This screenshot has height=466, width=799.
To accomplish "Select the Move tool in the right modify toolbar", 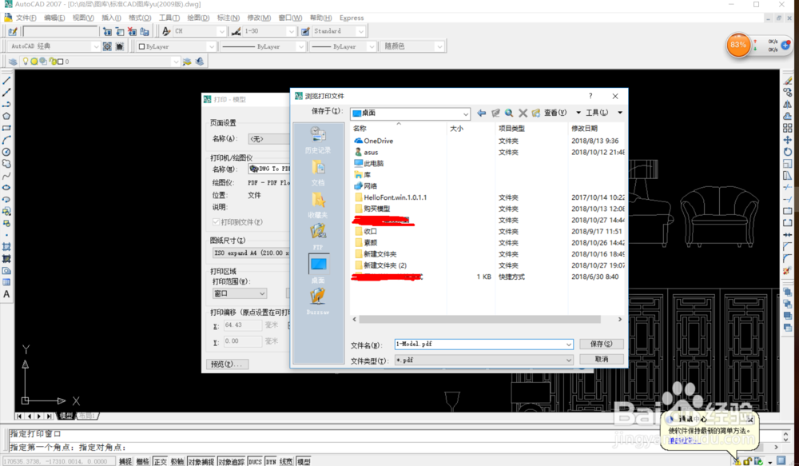I will point(788,140).
